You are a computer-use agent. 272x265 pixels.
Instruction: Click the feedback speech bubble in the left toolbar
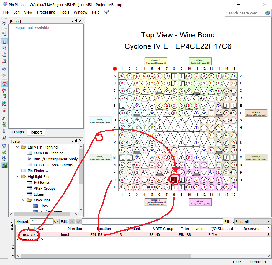[4, 23]
